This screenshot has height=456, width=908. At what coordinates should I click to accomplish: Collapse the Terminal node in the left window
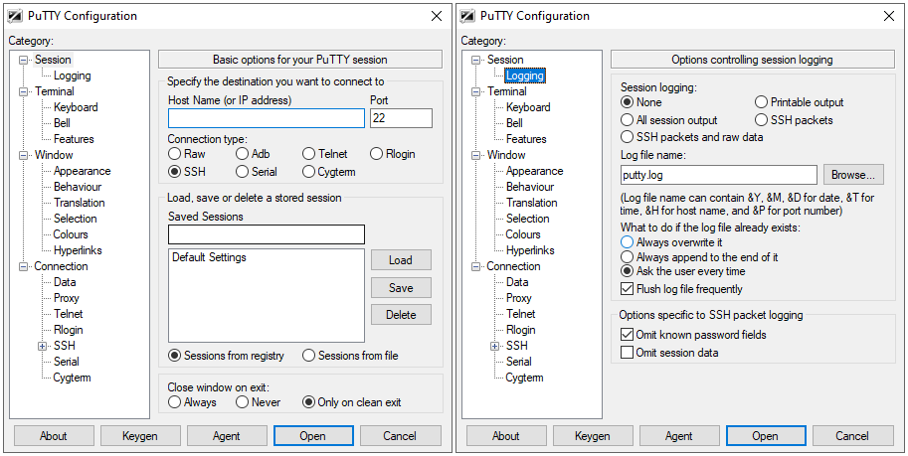(x=23, y=91)
